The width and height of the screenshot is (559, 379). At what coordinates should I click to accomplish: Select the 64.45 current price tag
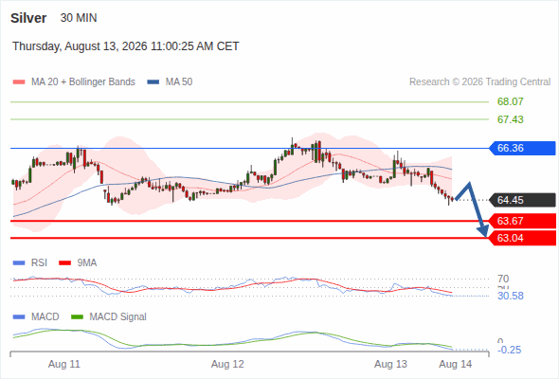pos(522,200)
